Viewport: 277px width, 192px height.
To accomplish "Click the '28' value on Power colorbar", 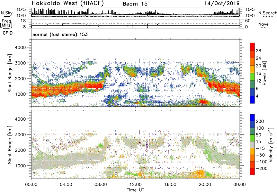I will (258, 51).
